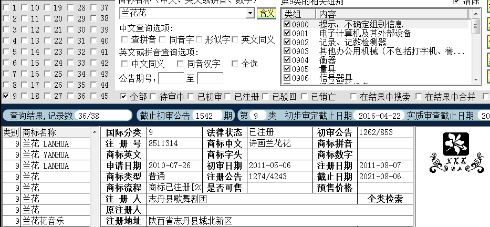Select group row 0905 量具

[x=376, y=68]
